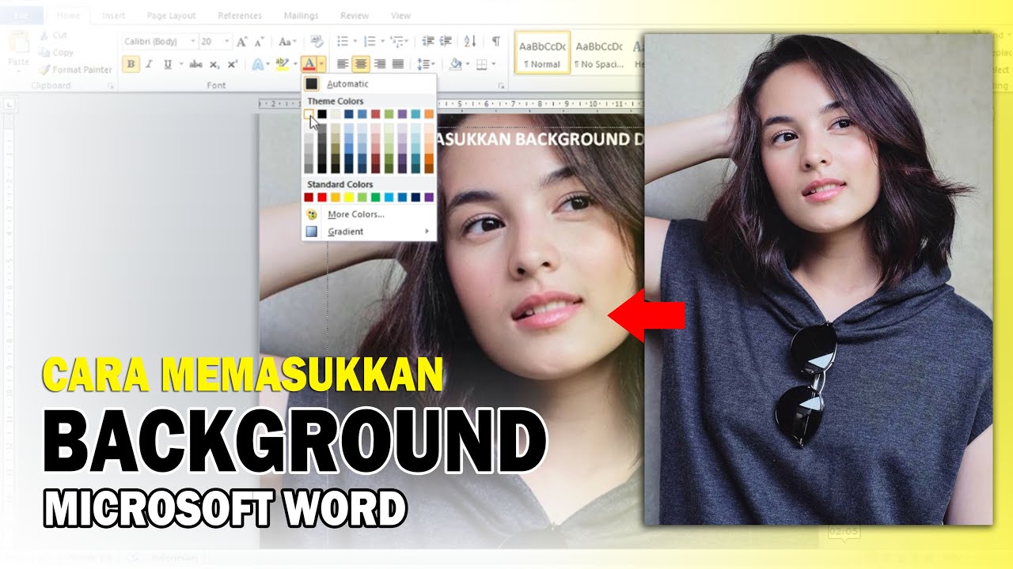Image resolution: width=1013 pixels, height=569 pixels.
Task: Click the Numbering list icon
Action: coord(369,41)
